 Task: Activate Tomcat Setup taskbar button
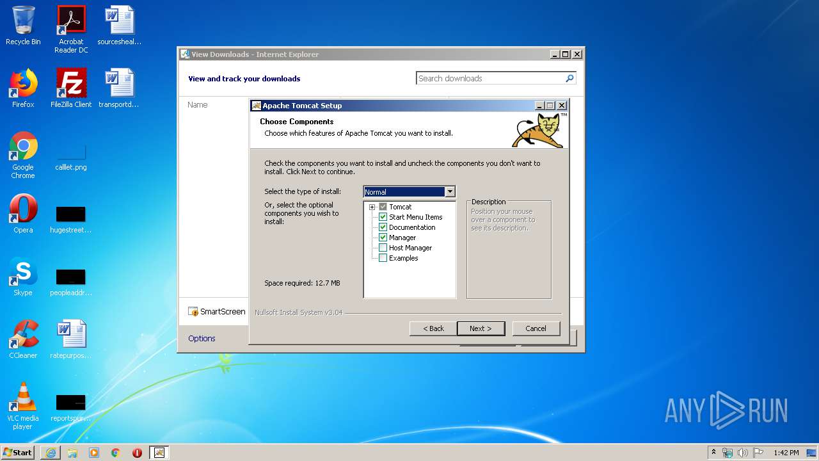159,453
